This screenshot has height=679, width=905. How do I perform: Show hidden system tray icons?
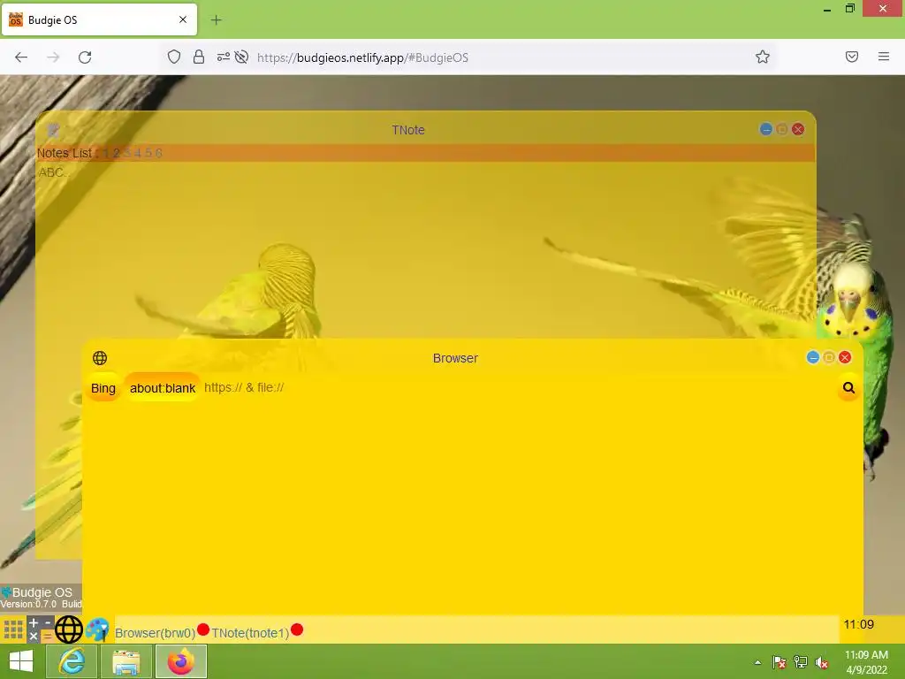coord(757,662)
